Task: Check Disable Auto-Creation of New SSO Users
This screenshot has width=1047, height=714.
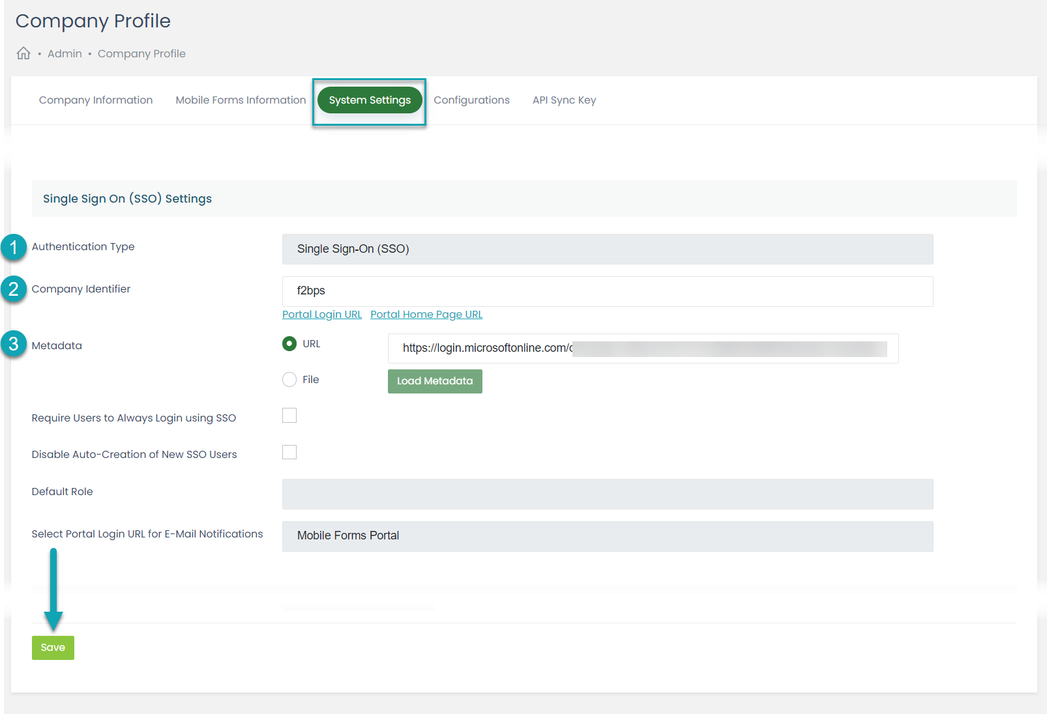Action: coord(289,452)
